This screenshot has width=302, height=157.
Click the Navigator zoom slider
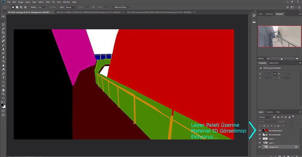click(281, 58)
